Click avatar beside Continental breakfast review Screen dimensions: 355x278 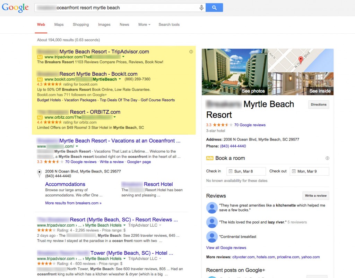[x=212, y=237]
